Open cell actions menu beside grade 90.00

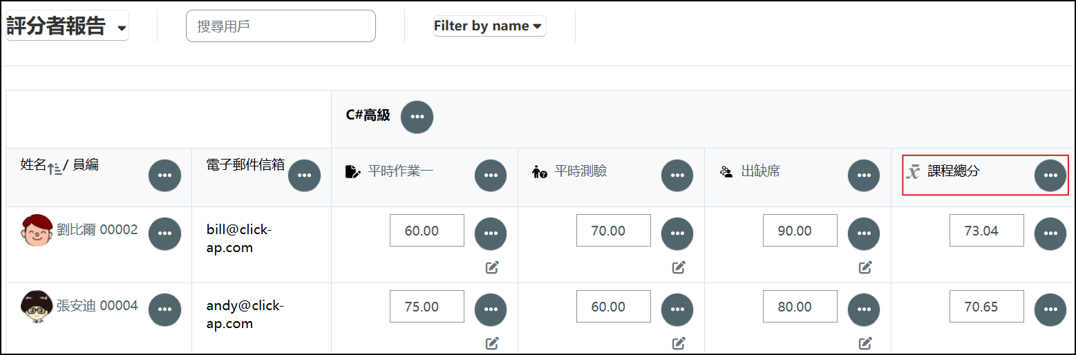click(x=864, y=233)
